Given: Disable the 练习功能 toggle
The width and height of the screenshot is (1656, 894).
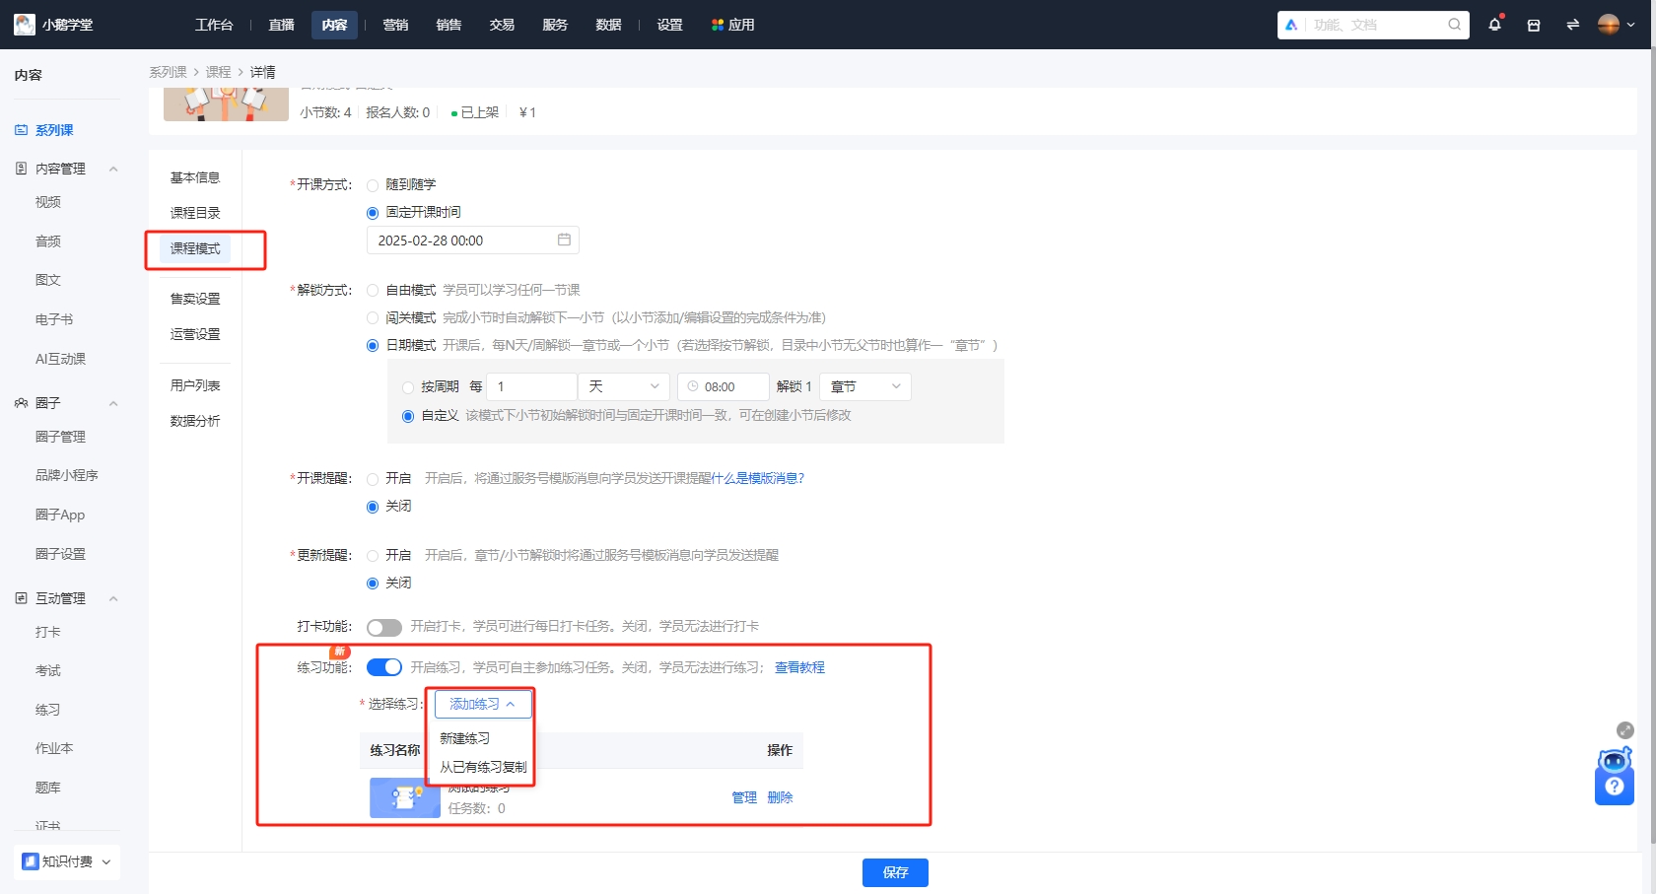Looking at the screenshot, I should (x=383, y=667).
